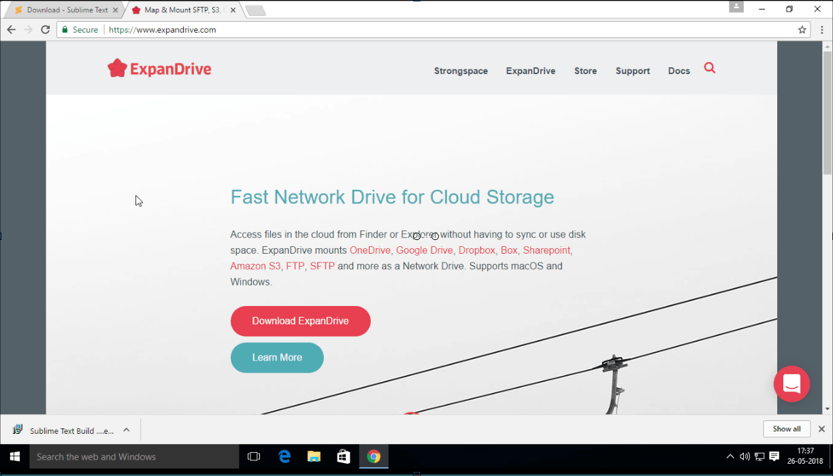Open the red chat support bubble

[x=791, y=384]
